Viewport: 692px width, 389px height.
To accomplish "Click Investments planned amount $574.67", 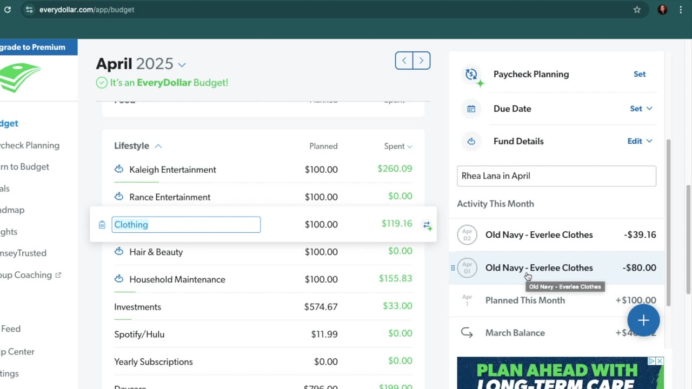I will [x=321, y=307].
